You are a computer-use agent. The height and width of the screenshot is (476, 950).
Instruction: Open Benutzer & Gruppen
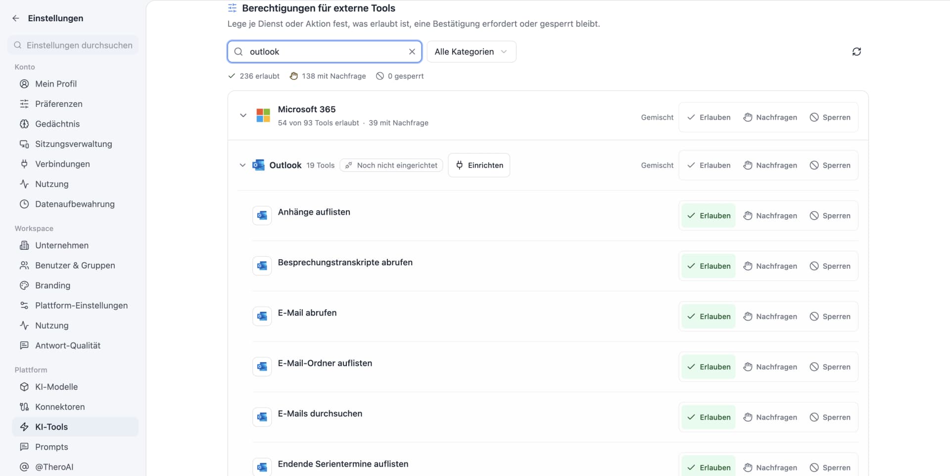tap(75, 265)
